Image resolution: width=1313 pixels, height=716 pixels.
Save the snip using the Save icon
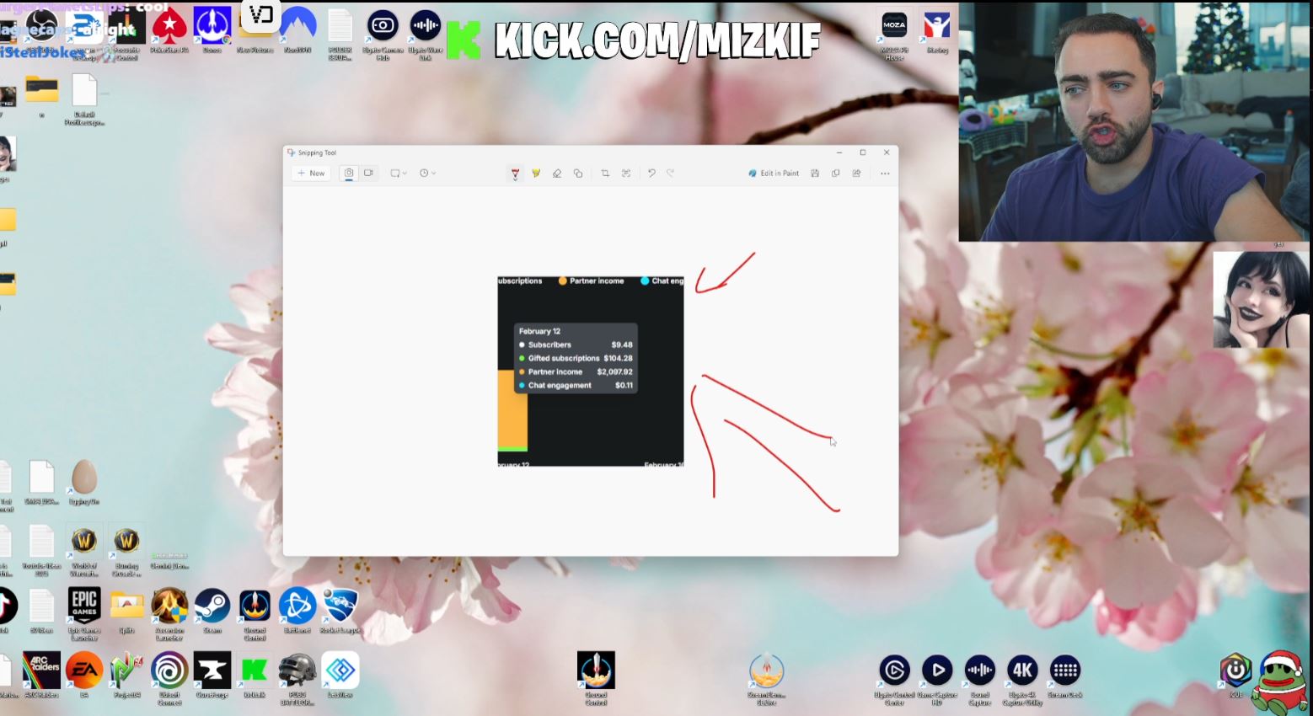coord(815,174)
